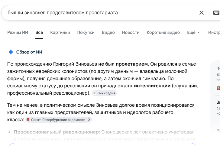Click the Wikipedia icon in the source chip
This screenshot has width=220, height=146.
[95, 93]
